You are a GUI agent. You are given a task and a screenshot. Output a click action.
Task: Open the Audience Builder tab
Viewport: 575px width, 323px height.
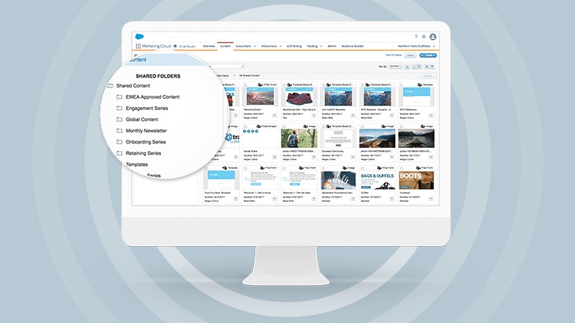pyautogui.click(x=353, y=46)
